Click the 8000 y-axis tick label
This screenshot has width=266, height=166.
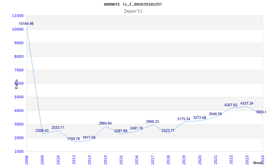[19, 56]
